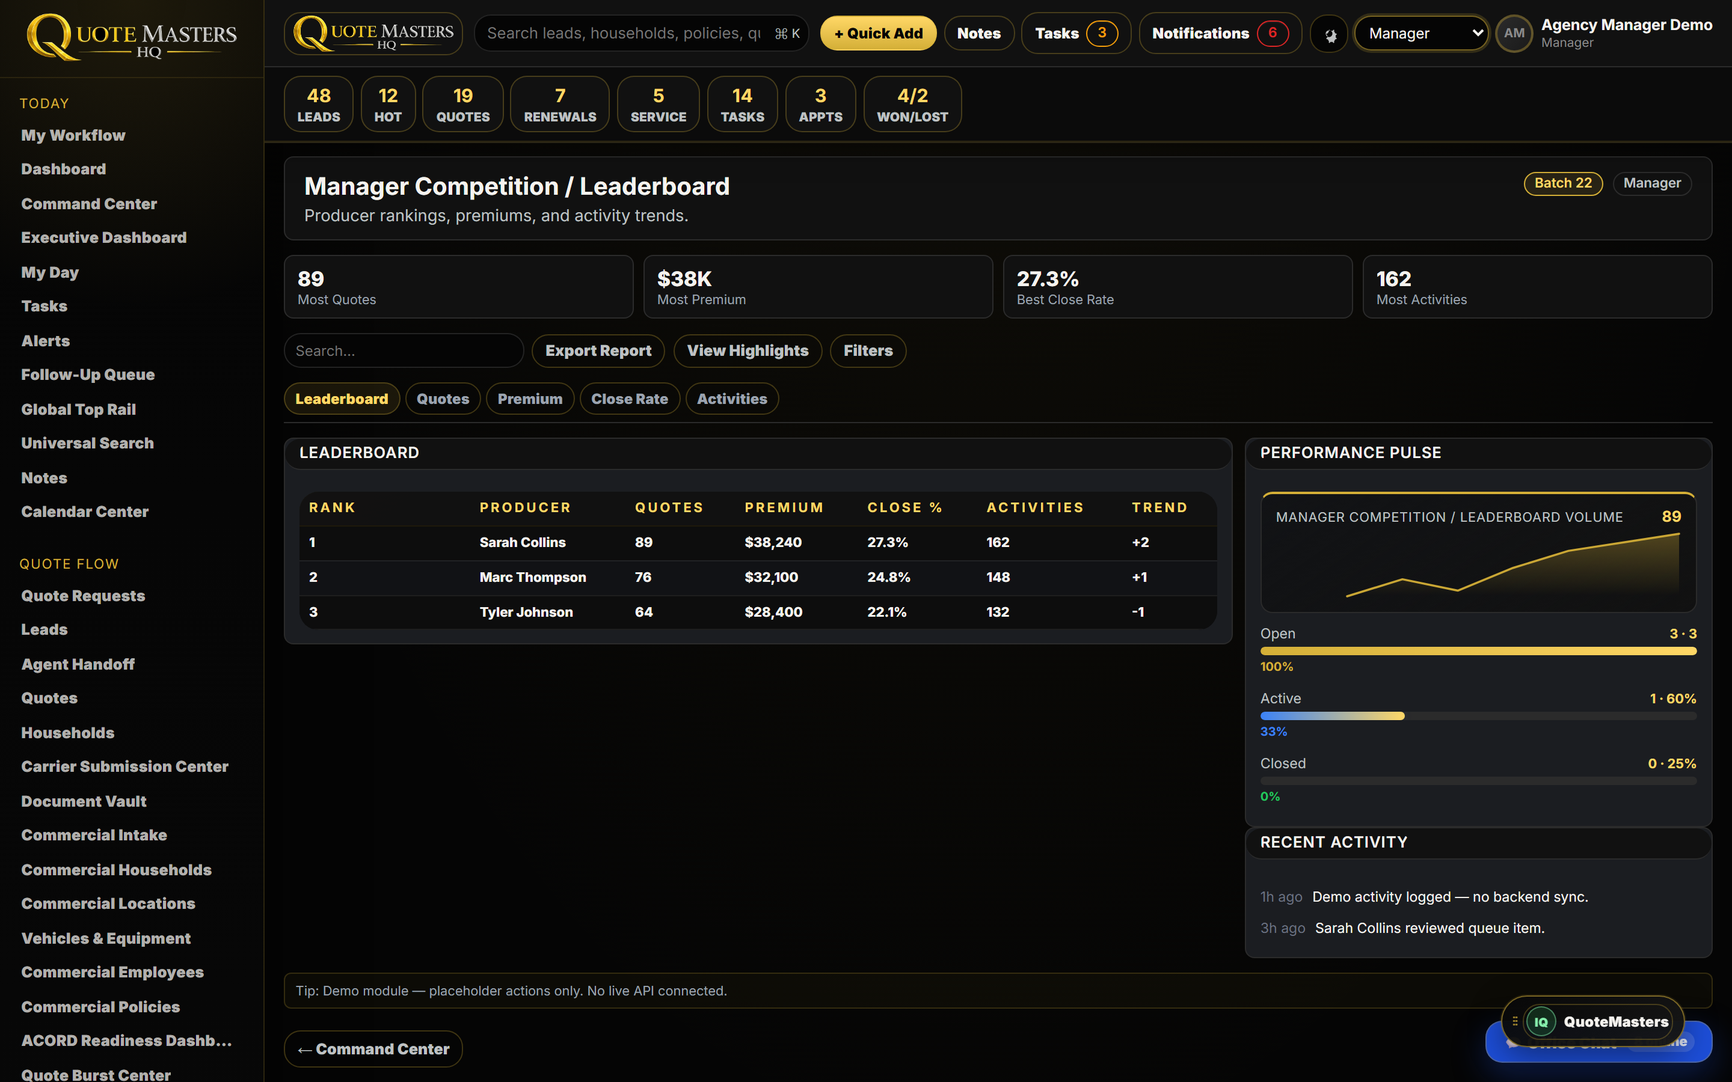Screen dimensions: 1732x1082
Task: Click the Batch 22 badge
Action: (x=1563, y=183)
